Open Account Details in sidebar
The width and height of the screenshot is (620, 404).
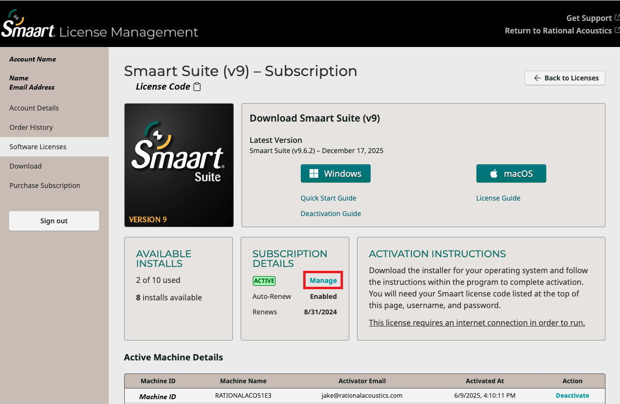pos(34,108)
